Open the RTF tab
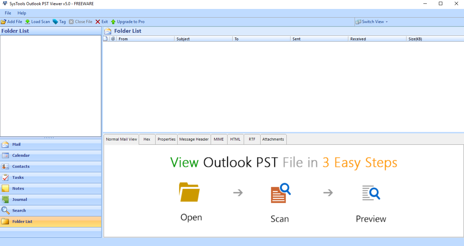 (x=252, y=139)
